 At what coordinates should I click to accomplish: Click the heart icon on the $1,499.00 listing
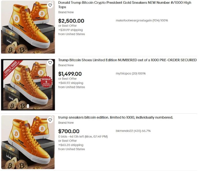(50, 63)
